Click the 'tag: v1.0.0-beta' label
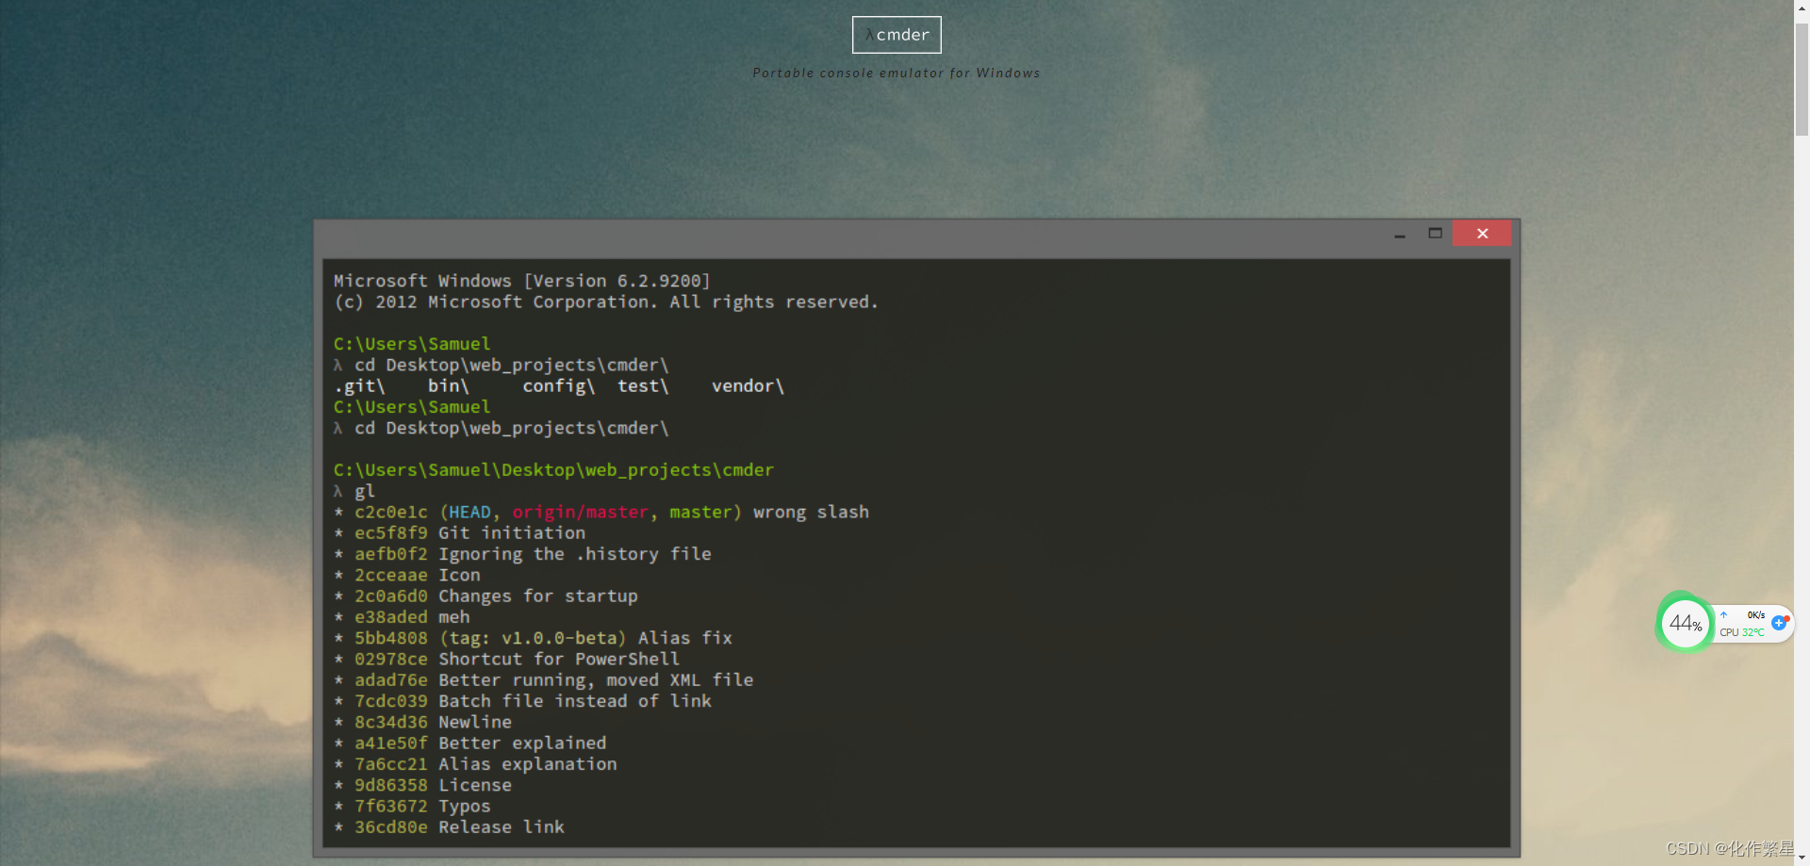The height and width of the screenshot is (866, 1810). pyautogui.click(x=533, y=639)
